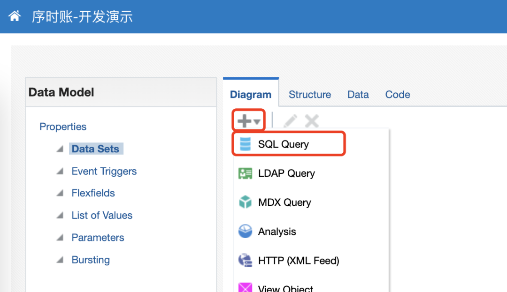507x292 pixels.
Task: Click the View Object icon
Action: pos(245,287)
